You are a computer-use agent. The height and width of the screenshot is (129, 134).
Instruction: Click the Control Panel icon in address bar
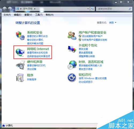point(17,9)
